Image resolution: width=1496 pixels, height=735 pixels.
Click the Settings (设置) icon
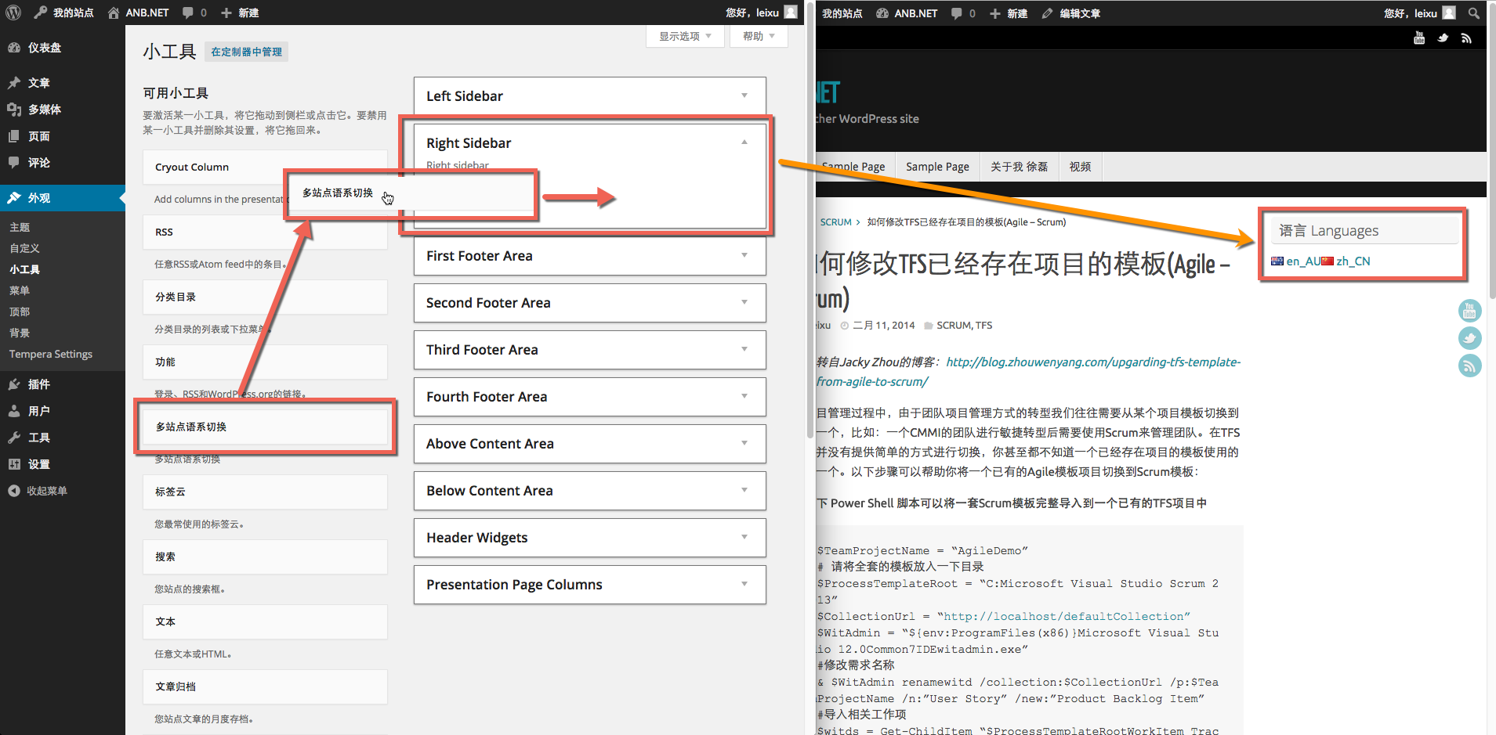click(x=14, y=464)
